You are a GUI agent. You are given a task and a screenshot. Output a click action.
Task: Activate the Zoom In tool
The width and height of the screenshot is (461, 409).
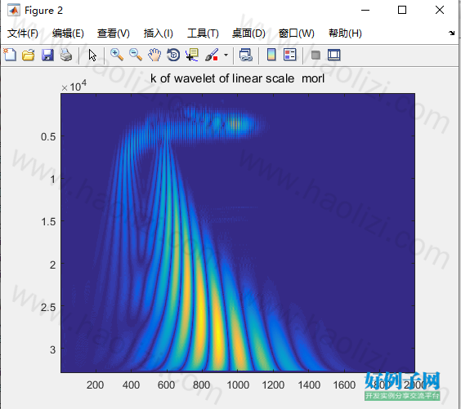[117, 55]
